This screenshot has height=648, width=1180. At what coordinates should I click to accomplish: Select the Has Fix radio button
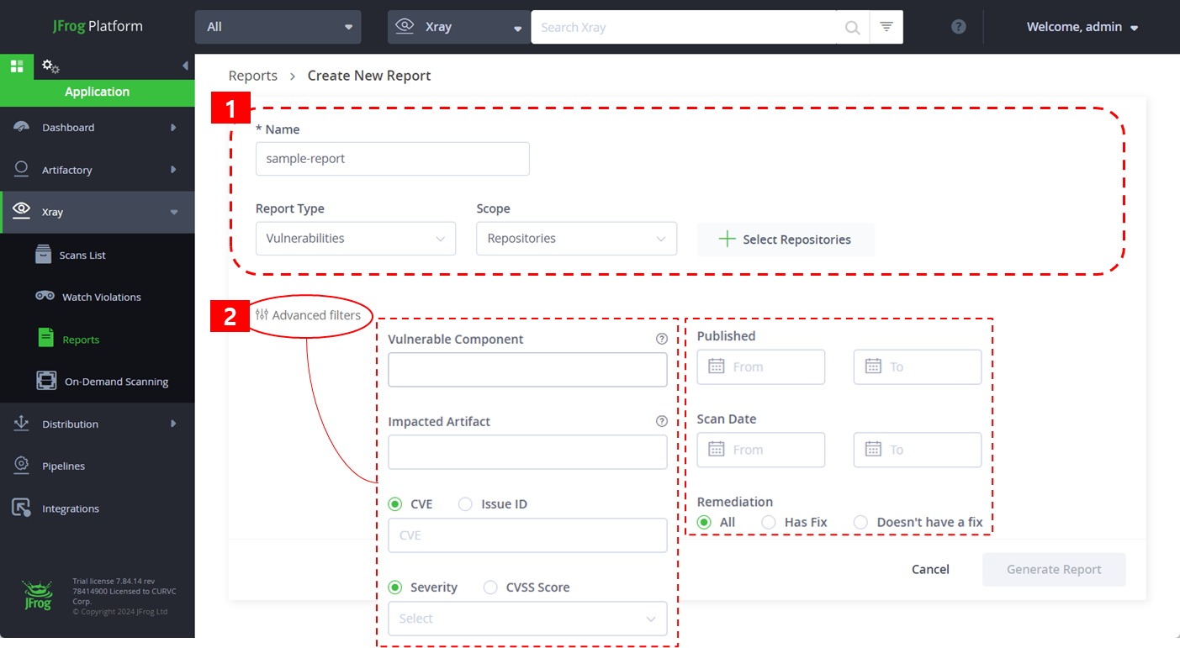tap(769, 522)
